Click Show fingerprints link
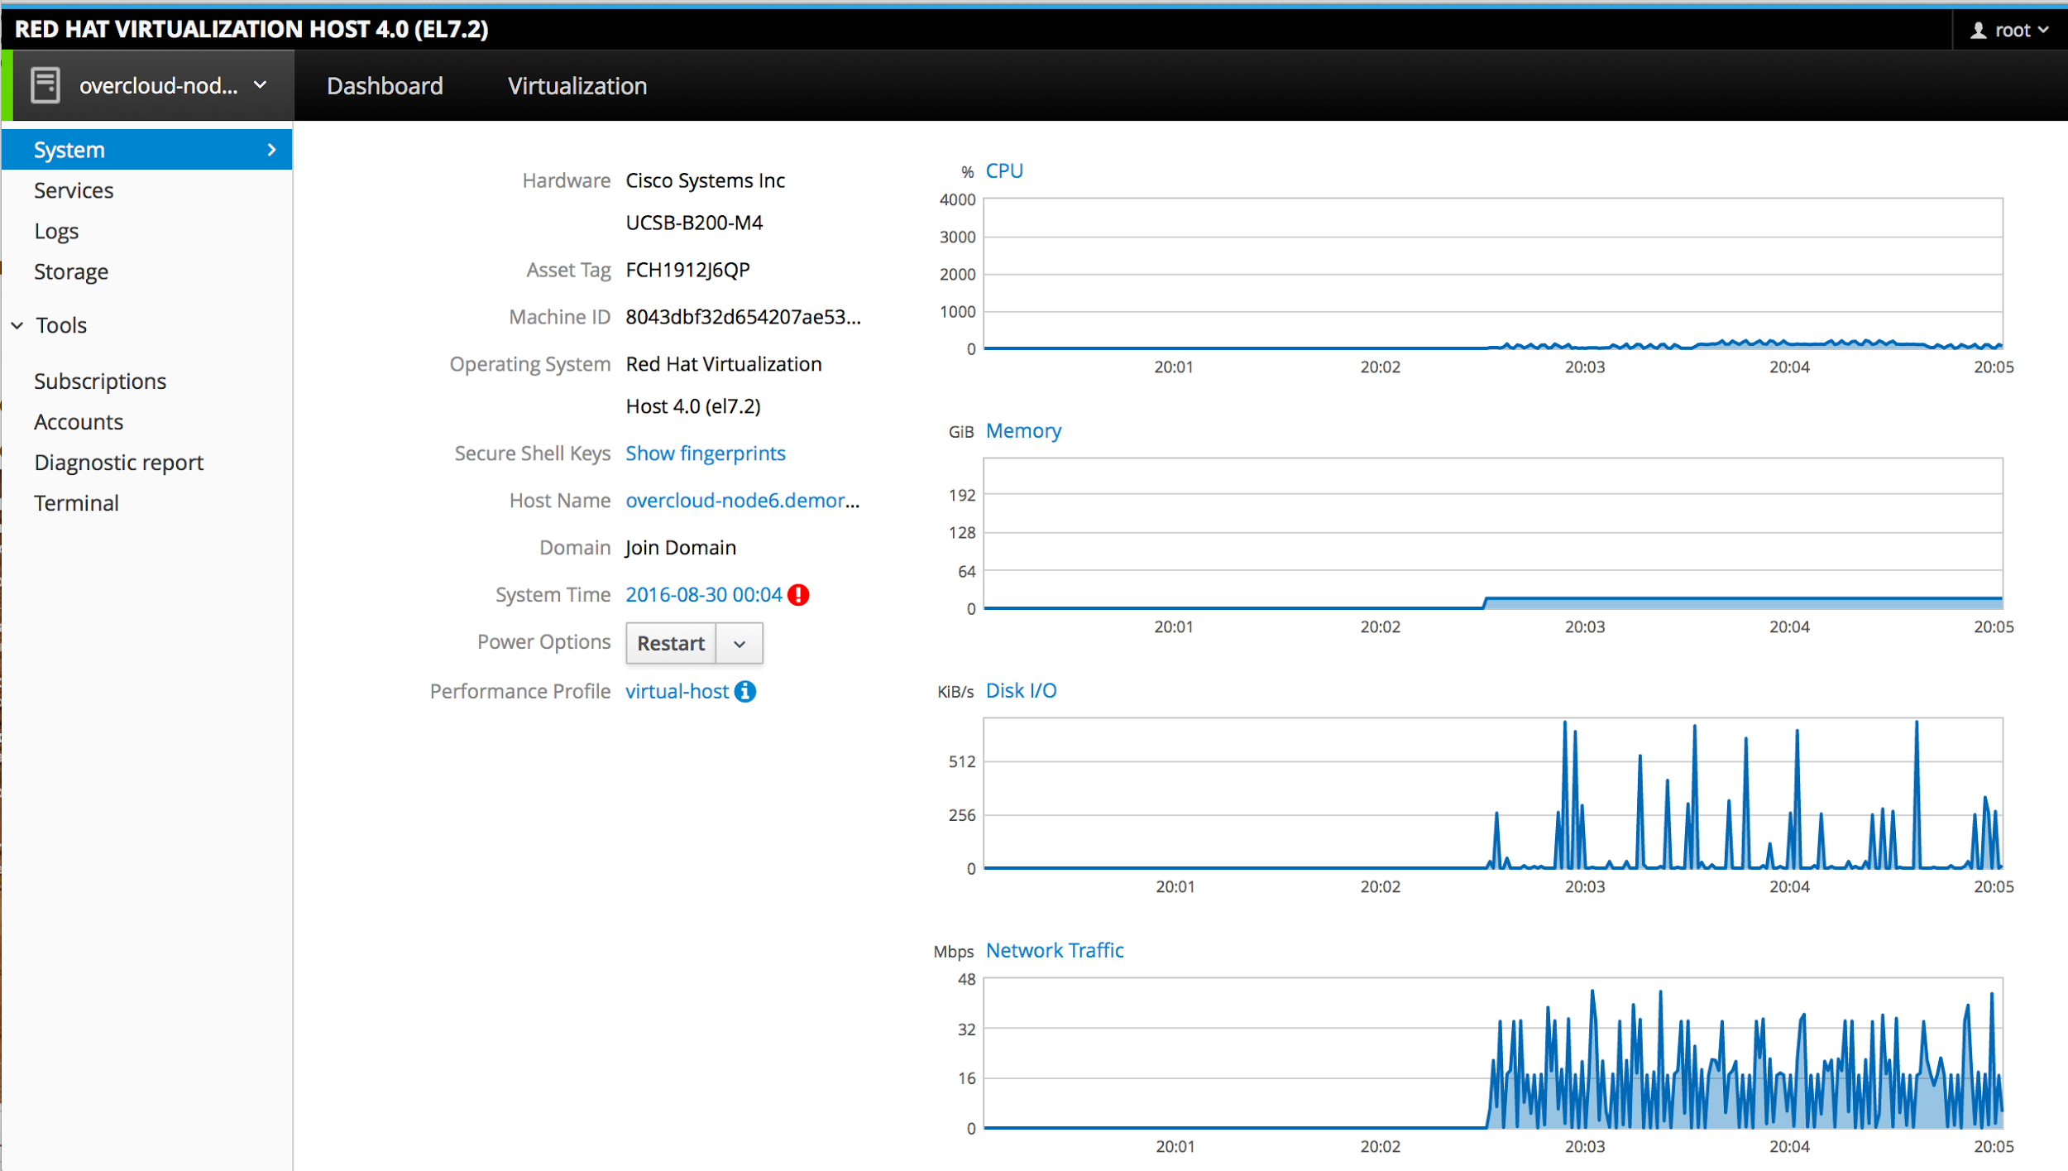 click(x=705, y=454)
